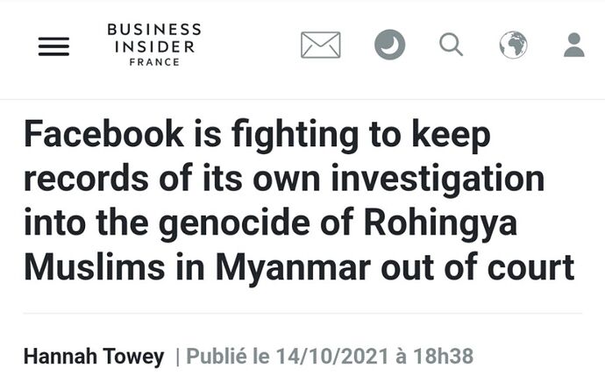Image resolution: width=605 pixels, height=382 pixels.
Task: Click the newsletter envelope icon
Action: coord(320,45)
